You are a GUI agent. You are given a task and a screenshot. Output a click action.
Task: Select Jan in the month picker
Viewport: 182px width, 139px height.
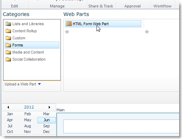coord(10,114)
